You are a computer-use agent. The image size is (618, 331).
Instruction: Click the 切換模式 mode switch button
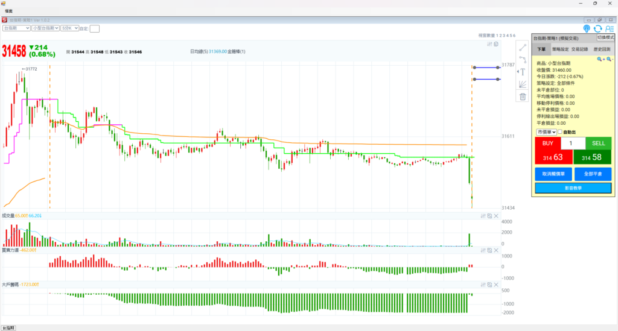click(605, 37)
